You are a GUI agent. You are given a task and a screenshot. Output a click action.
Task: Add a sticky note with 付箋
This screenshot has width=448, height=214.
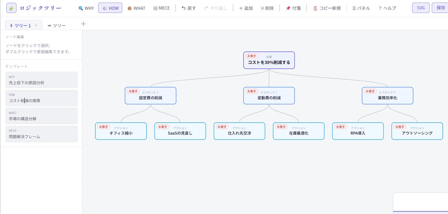pos(293,8)
